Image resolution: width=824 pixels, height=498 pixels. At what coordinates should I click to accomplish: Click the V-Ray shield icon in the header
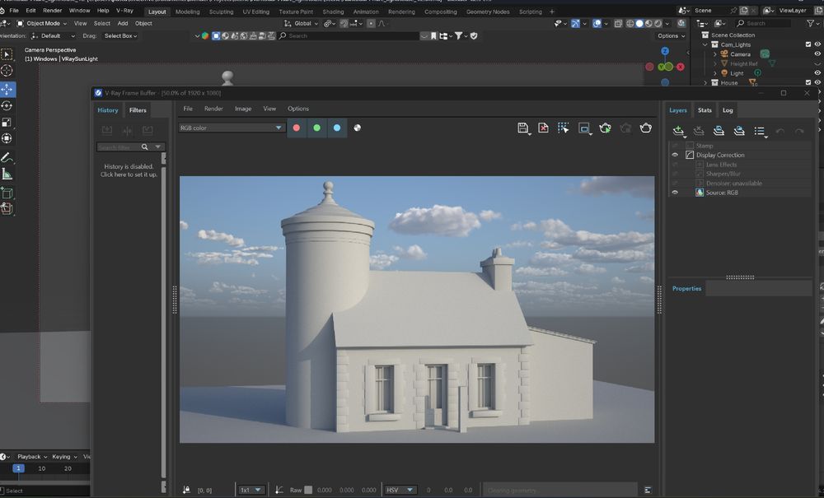[474, 35]
